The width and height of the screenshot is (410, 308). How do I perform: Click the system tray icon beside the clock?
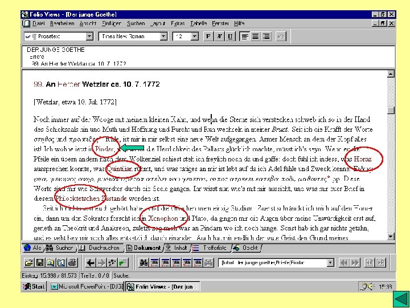pyautogui.click(x=367, y=286)
